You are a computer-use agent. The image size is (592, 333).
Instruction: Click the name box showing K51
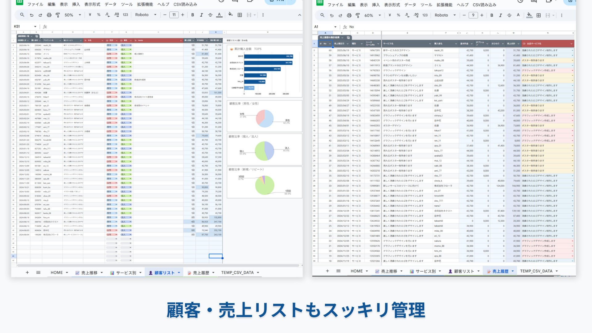[25, 27]
